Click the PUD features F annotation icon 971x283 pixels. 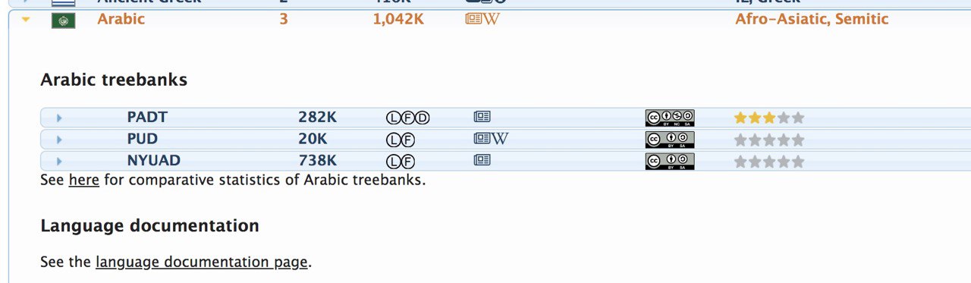407,140
